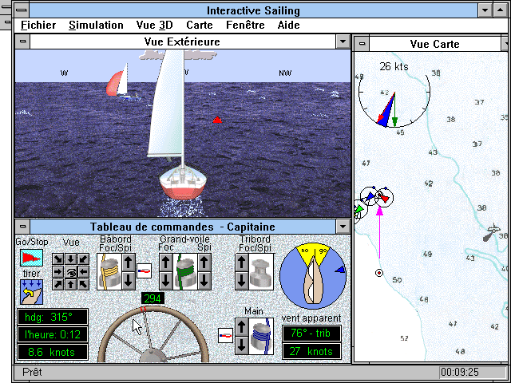This screenshot has width=511, height=383.
Task: Open the Fichier menu
Action: pos(38,25)
